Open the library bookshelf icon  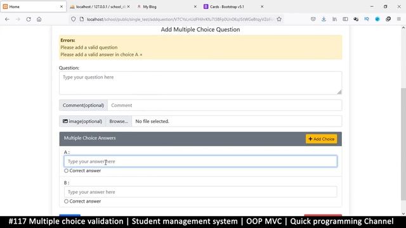(334, 19)
